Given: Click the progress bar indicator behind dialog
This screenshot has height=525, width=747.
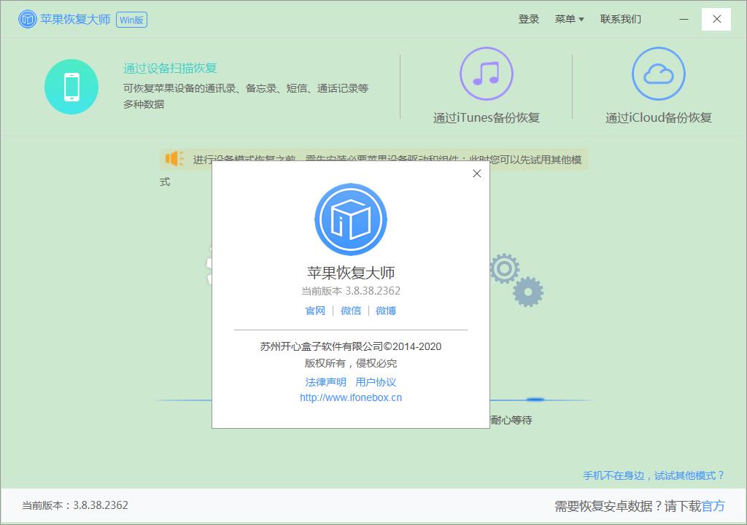Looking at the screenshot, I should coord(535,400).
